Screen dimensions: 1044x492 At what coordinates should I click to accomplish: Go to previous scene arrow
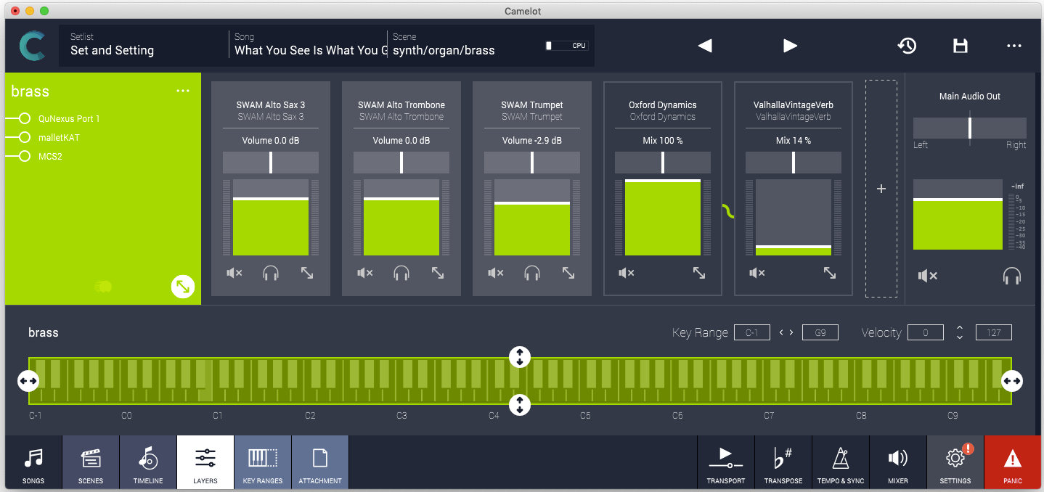tap(704, 46)
